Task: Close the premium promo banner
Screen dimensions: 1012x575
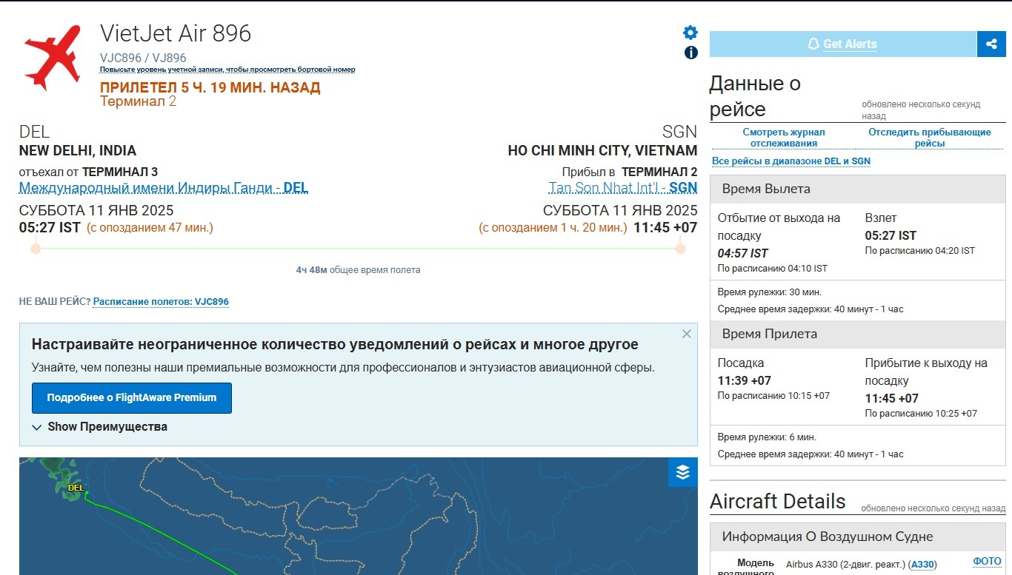Action: pos(687,334)
